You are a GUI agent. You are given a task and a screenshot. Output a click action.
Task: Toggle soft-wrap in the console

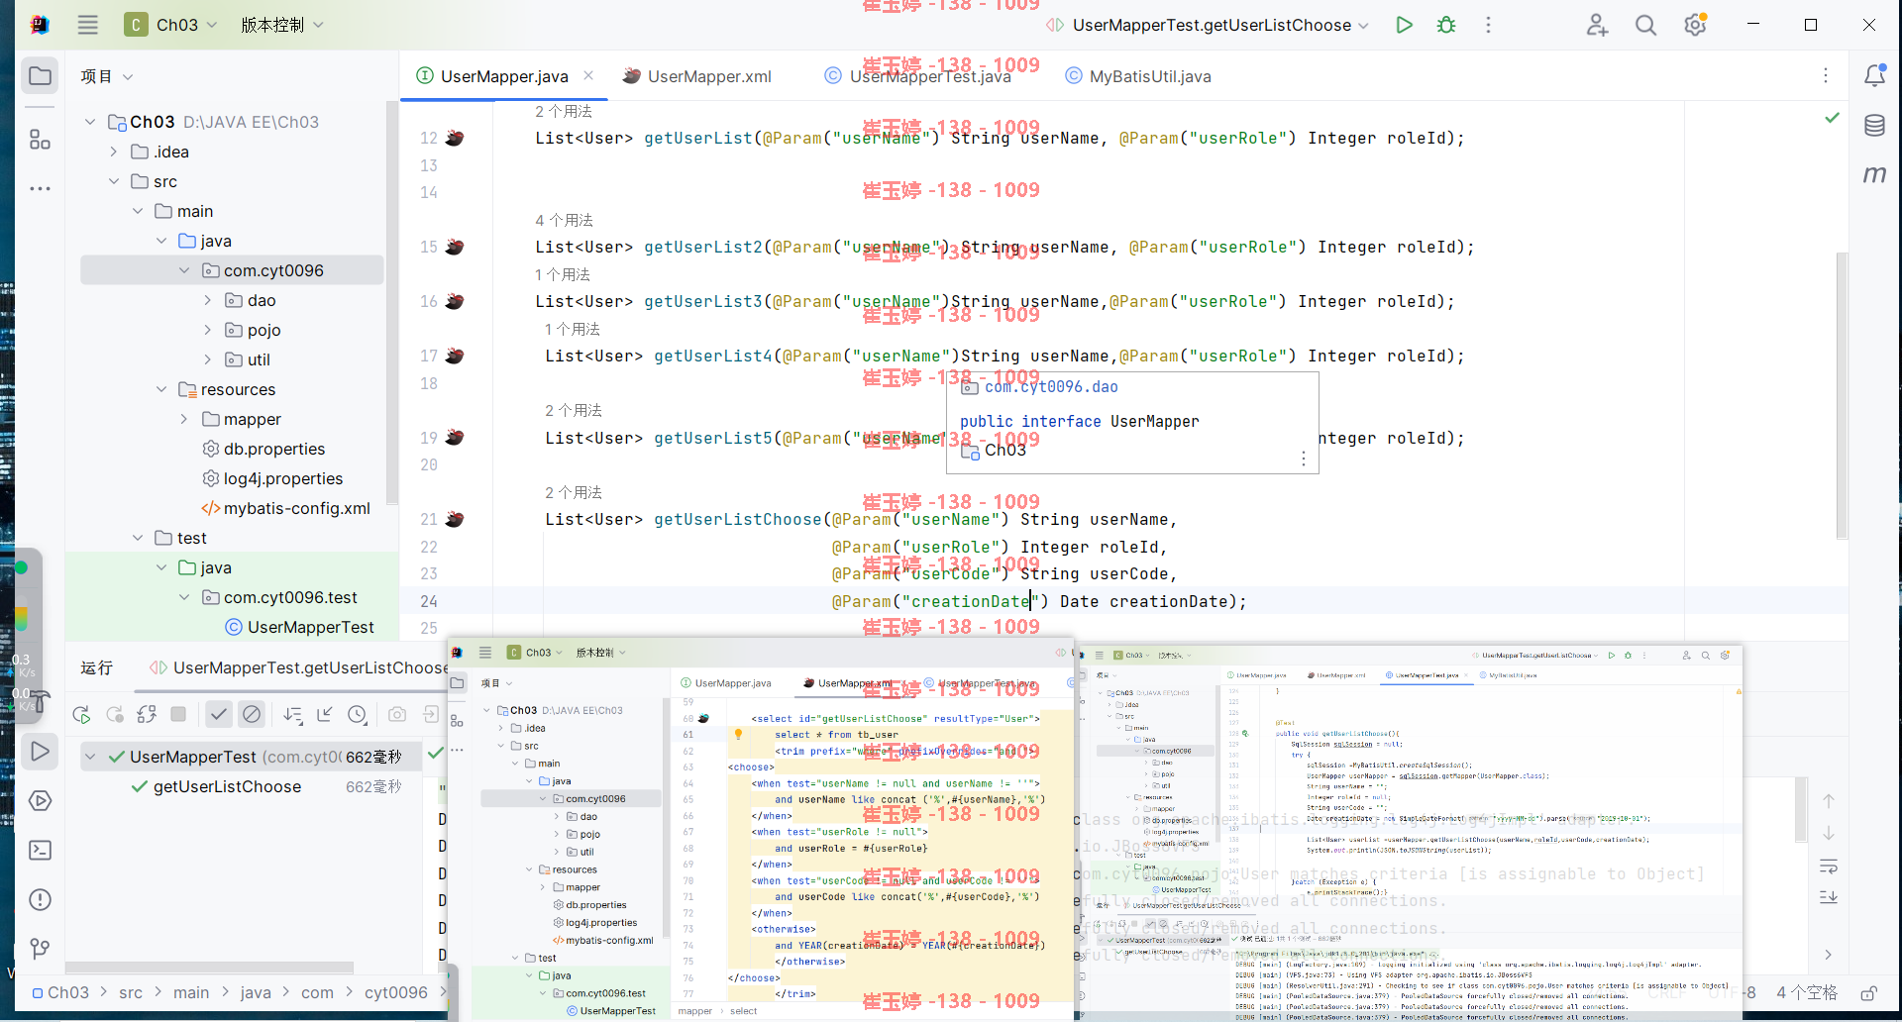1829,867
